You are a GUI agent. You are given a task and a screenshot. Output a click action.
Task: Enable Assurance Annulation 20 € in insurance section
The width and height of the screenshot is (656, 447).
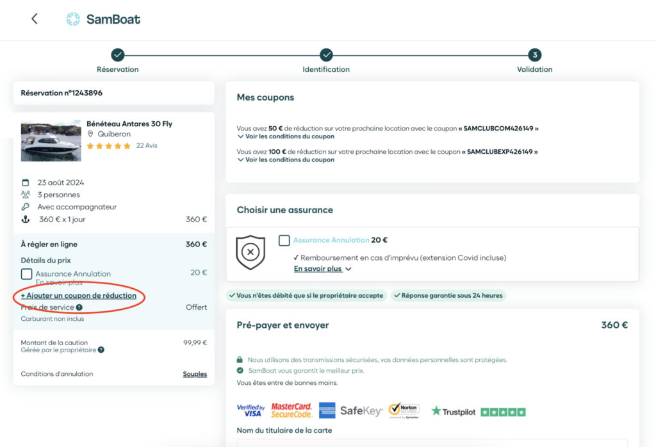point(284,241)
